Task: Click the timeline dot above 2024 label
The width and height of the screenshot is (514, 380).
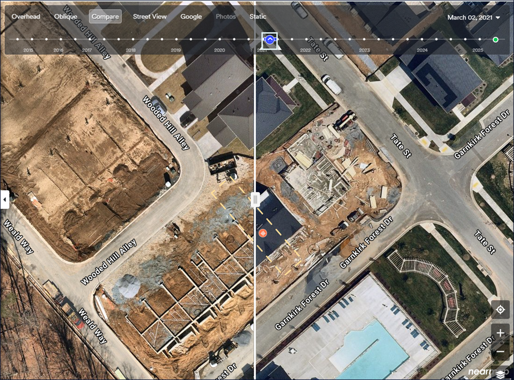Action: [422, 40]
